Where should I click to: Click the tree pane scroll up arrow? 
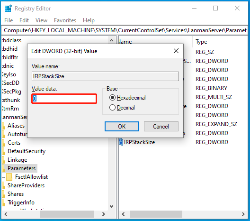tap(112, 40)
